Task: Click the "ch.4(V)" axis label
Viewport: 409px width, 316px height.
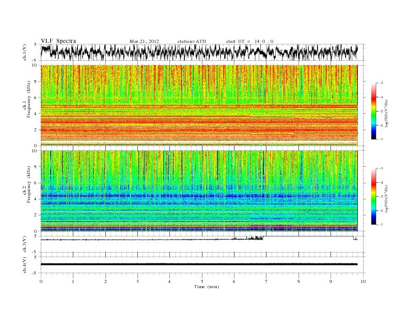Action: coord(25,265)
